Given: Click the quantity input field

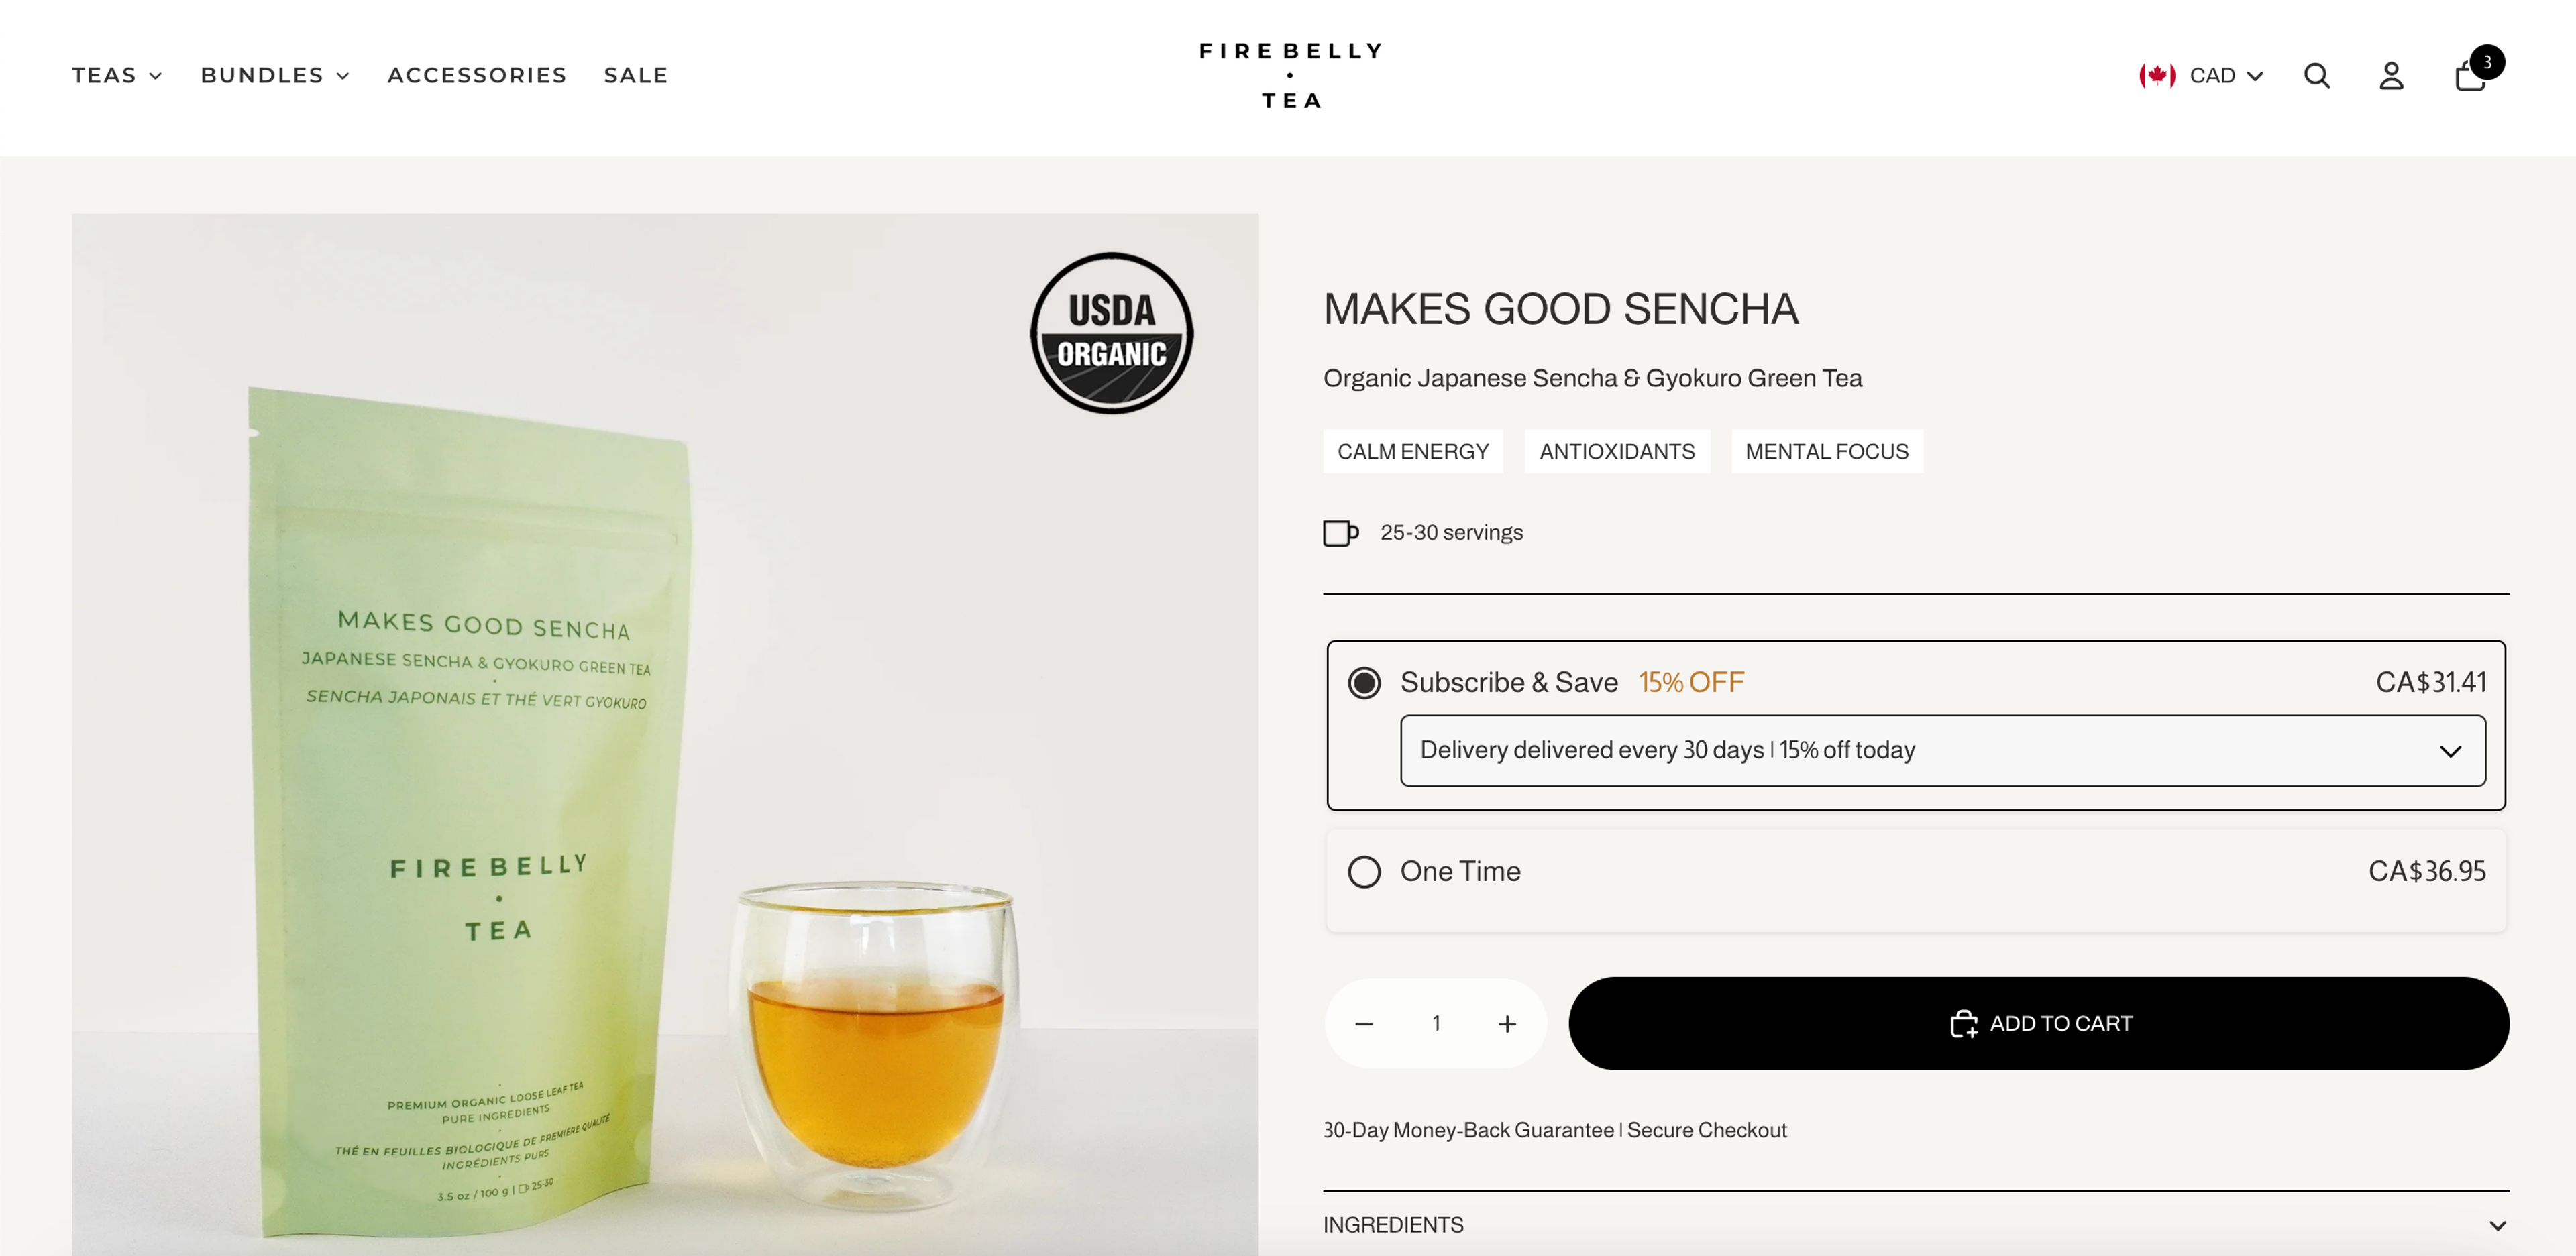Looking at the screenshot, I should (x=1435, y=1023).
